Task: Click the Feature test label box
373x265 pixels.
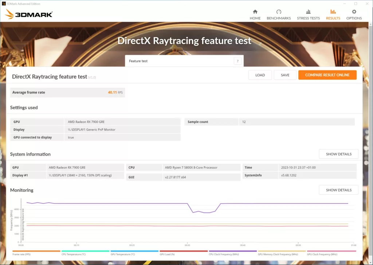Action: [184, 61]
